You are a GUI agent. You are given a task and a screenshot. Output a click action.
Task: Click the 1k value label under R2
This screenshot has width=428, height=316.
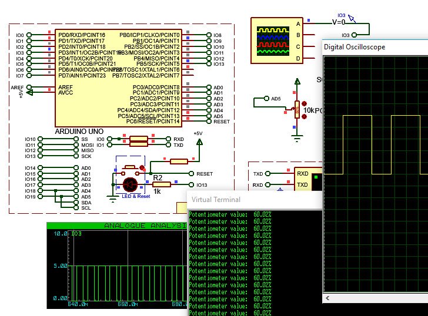pos(157,191)
